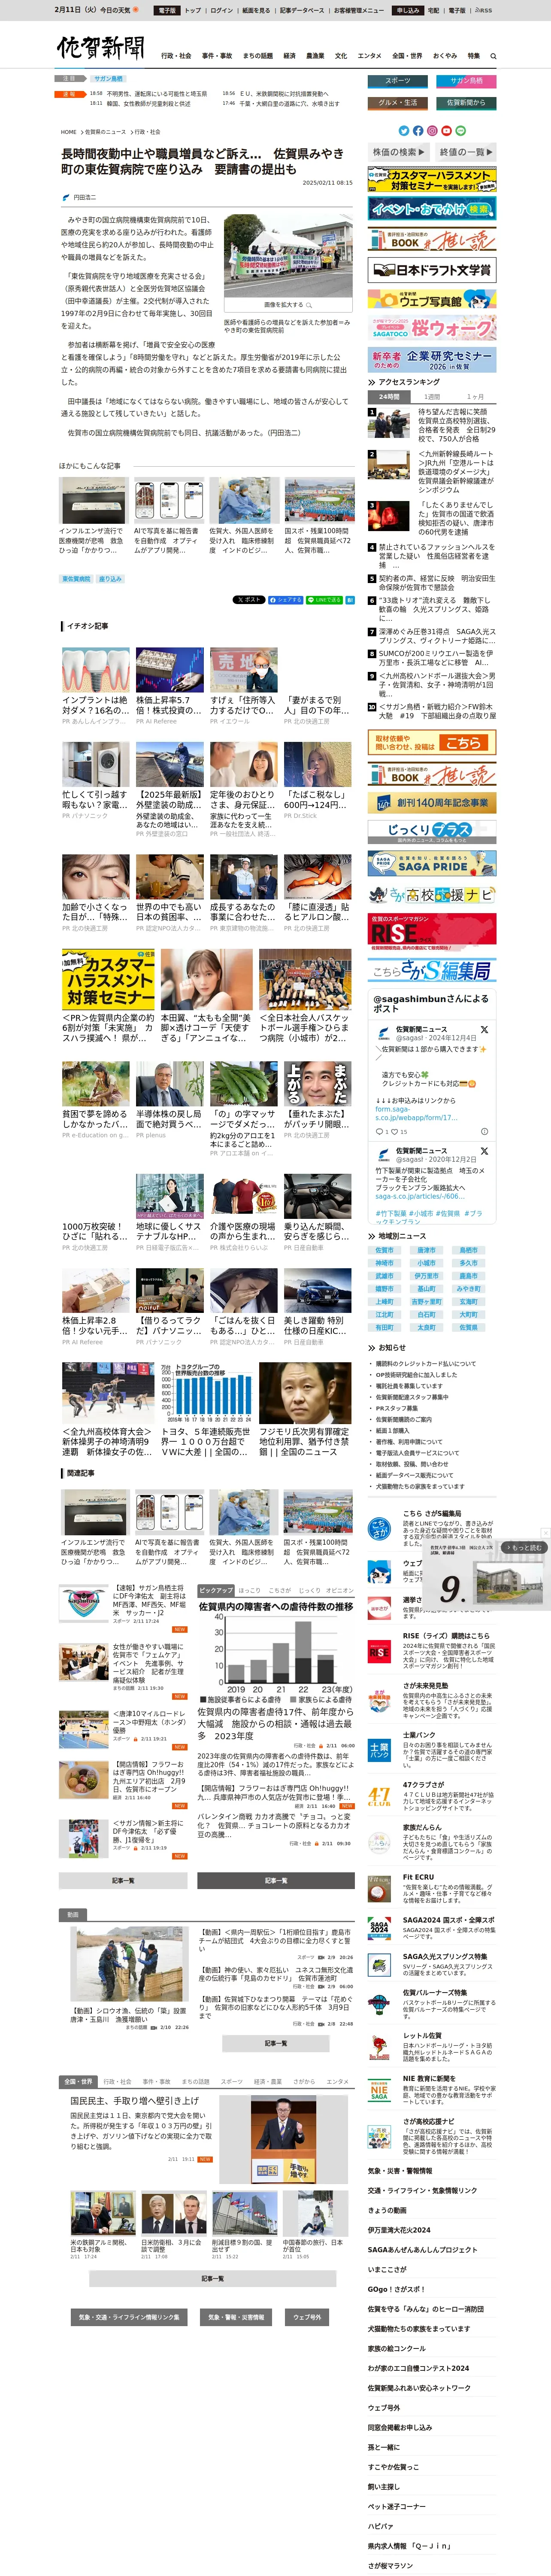
Task: Click the LINEで送る share button
Action: tap(324, 600)
